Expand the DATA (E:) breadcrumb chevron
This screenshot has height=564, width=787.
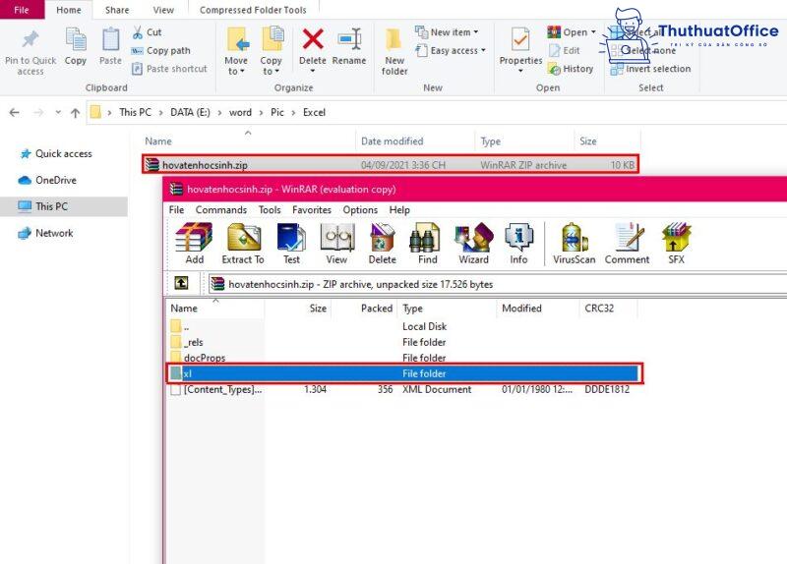pyautogui.click(x=219, y=113)
